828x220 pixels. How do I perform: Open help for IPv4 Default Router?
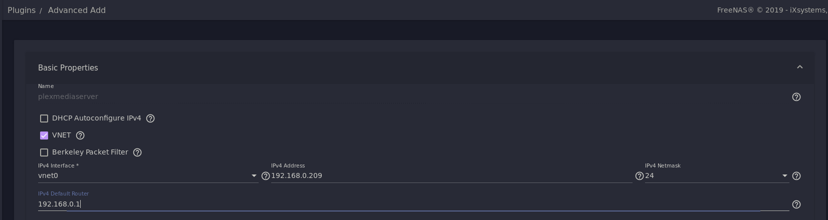click(x=796, y=204)
